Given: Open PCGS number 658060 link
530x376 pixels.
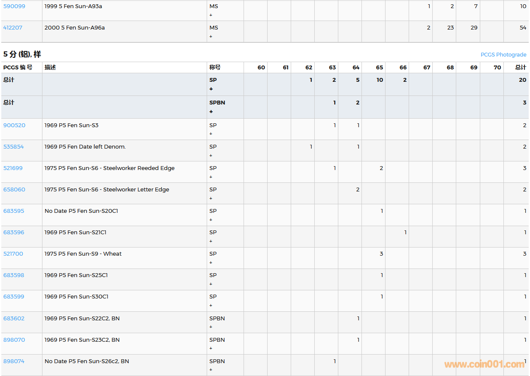Looking at the screenshot, I should point(13,190).
